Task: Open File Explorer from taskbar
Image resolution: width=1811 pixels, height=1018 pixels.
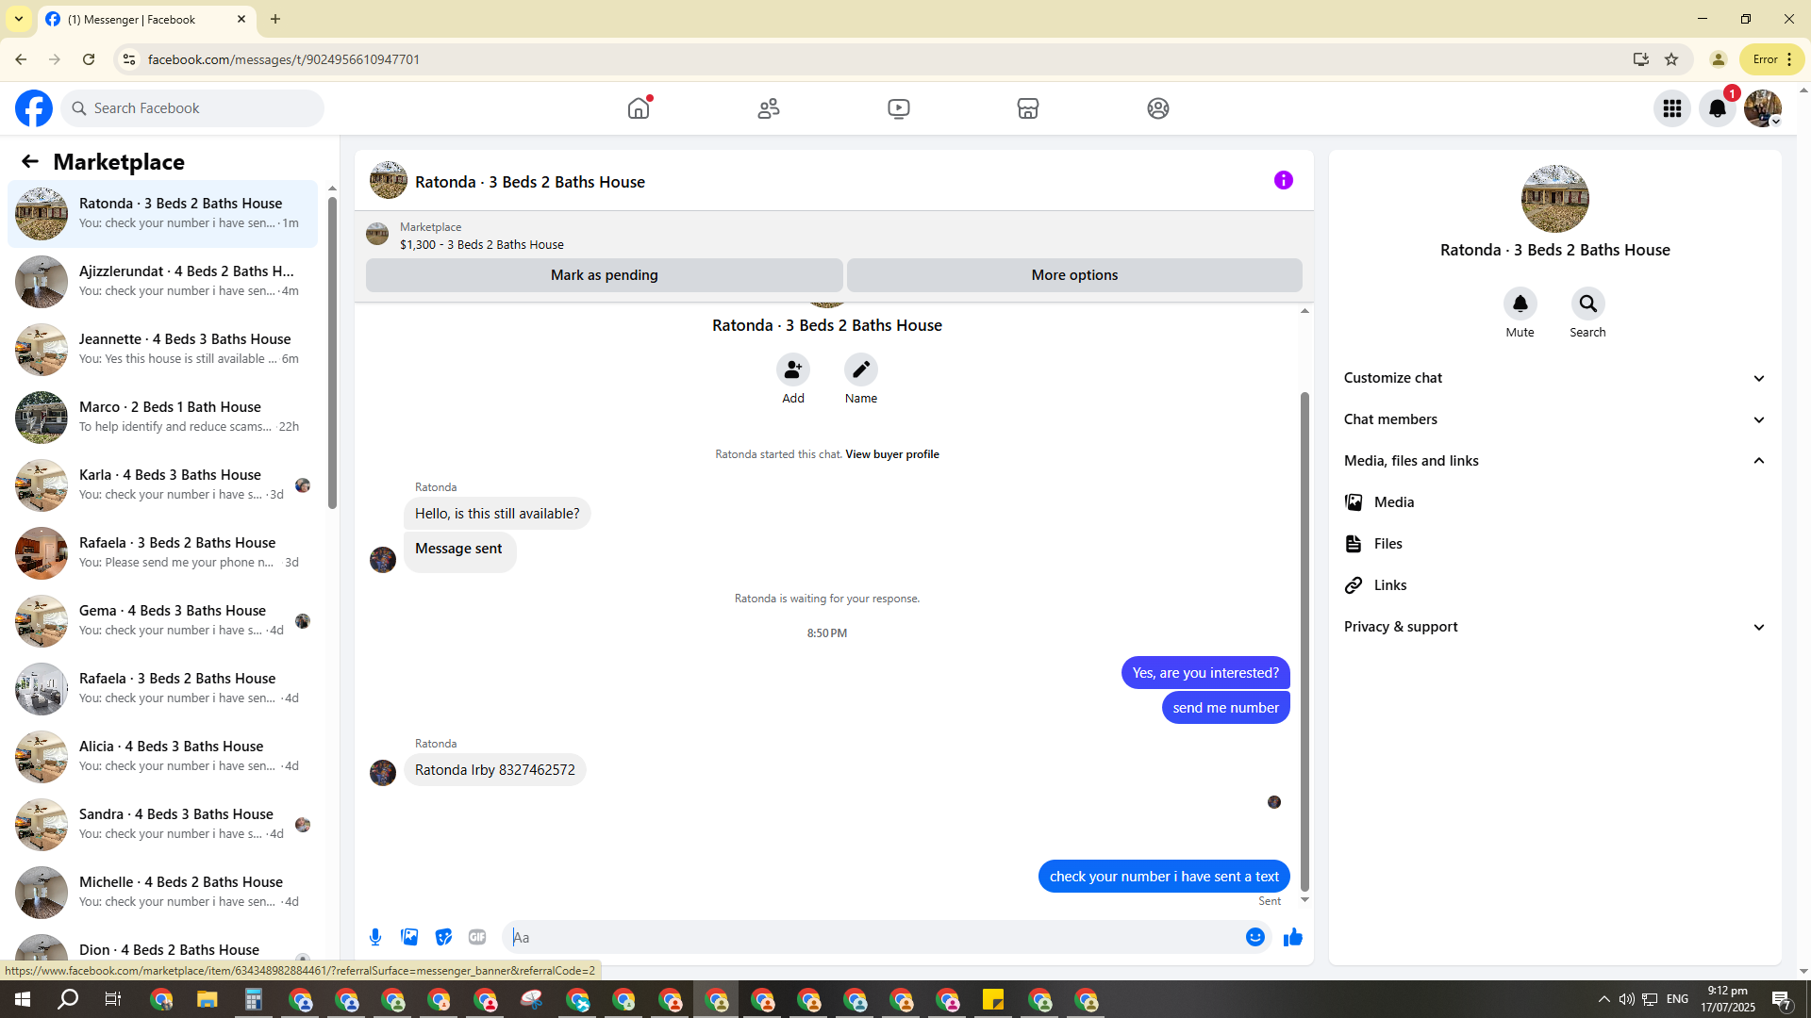Action: pos(207,999)
